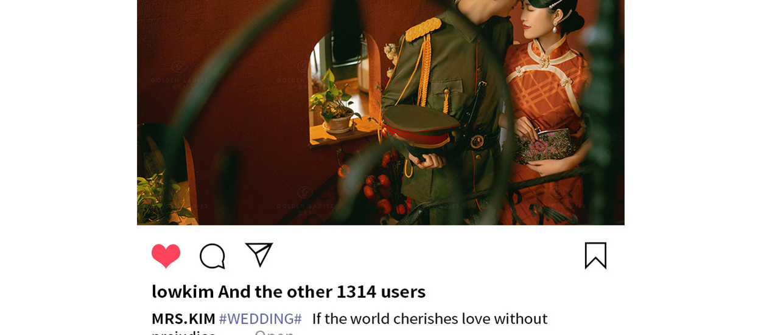Screen dimensions: 761x335
Task: Unlike the post via red heart
Action: [166, 255]
